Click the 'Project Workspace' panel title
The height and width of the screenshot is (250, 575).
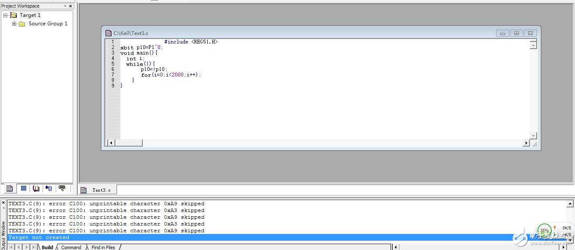click(x=20, y=6)
